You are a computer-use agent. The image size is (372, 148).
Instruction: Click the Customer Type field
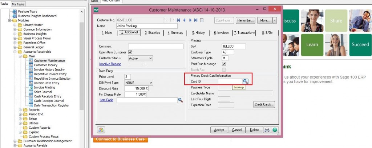[x=228, y=52]
